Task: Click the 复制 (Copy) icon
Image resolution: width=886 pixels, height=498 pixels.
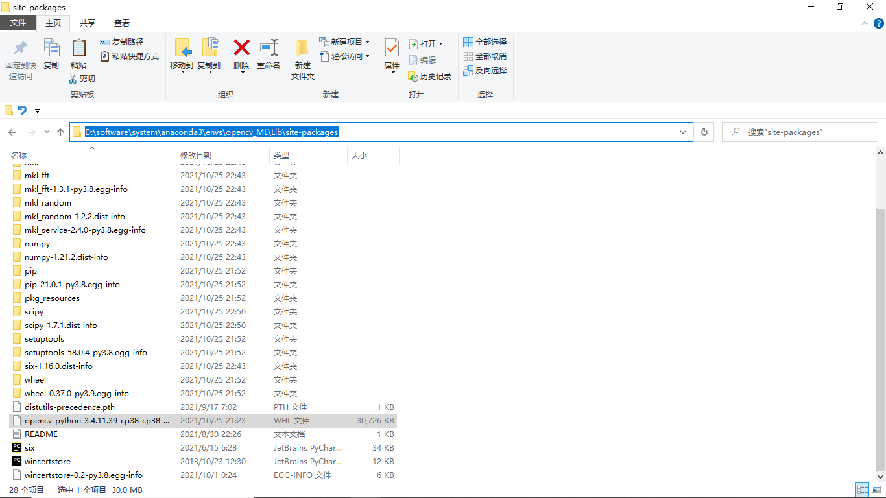Action: pyautogui.click(x=52, y=57)
